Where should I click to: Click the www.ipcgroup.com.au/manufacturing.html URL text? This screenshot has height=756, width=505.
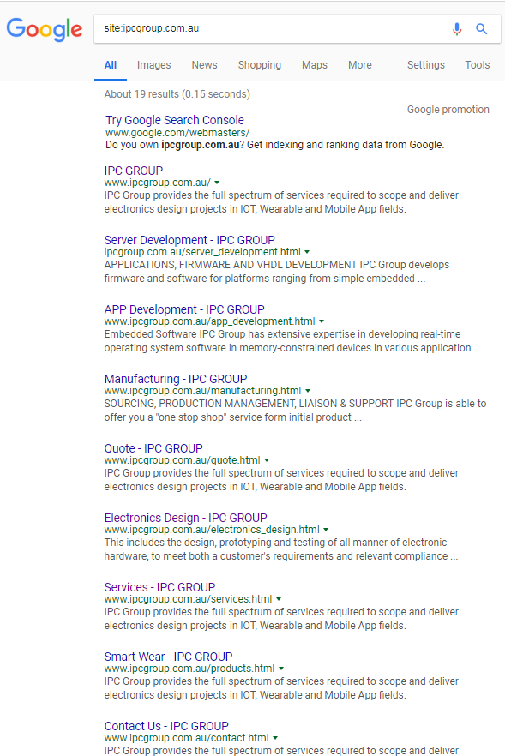202,391
